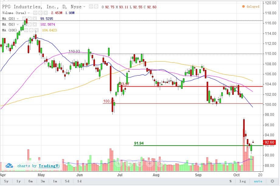Screen dimensions: 280x186
Task: Click the Volume indicator settings gear icon
Action: [40, 13]
